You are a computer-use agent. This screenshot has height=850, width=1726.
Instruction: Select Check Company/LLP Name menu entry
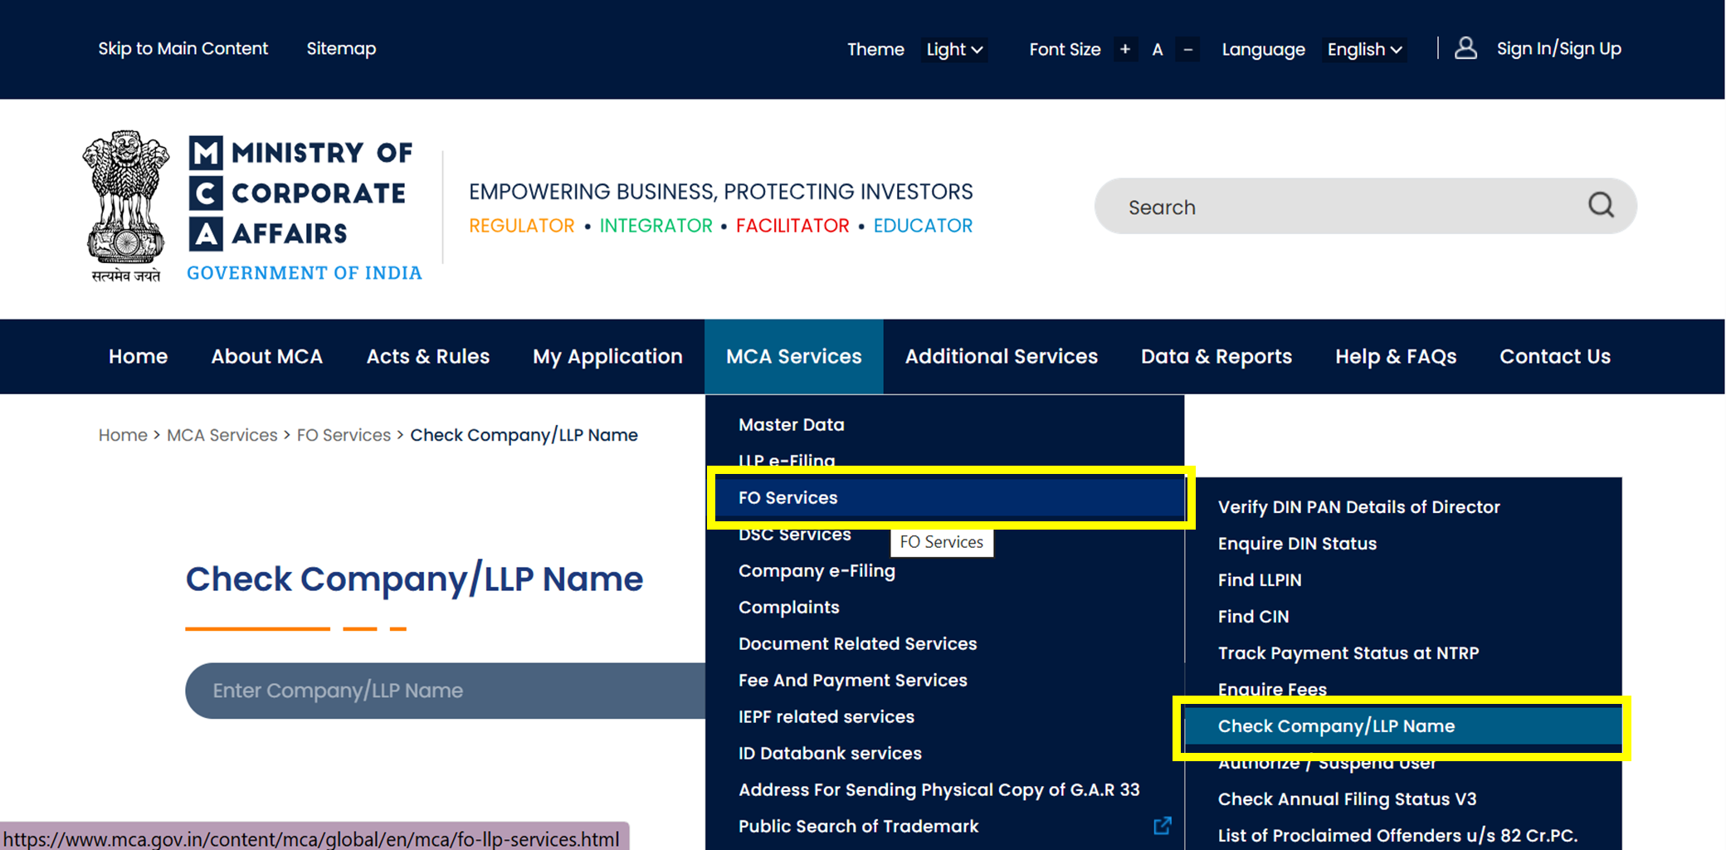[1336, 725]
